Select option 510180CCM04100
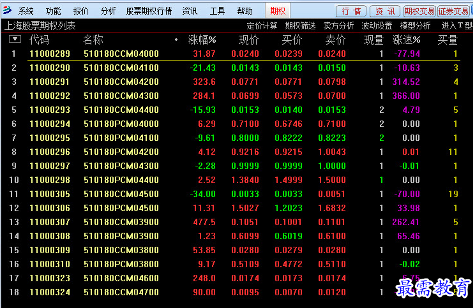 (x=121, y=68)
